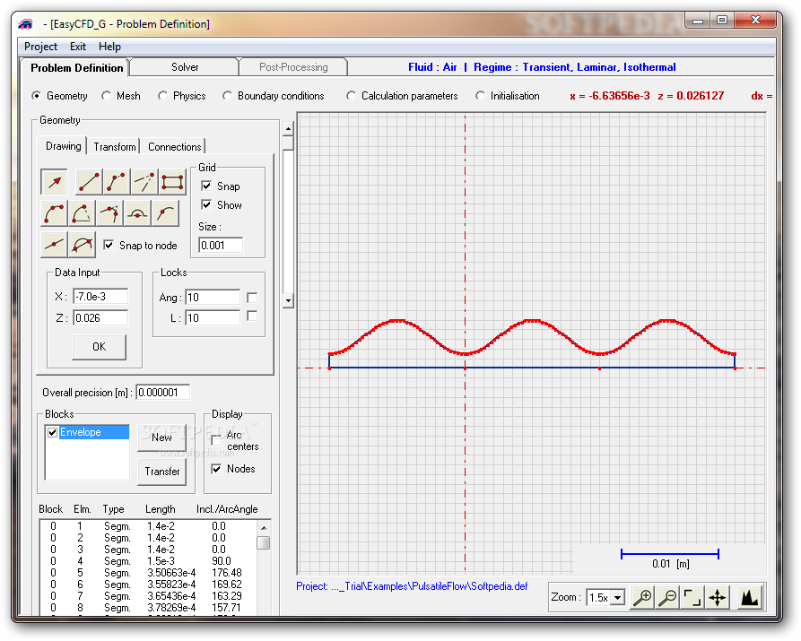Select the tangent arc tool

pyautogui.click(x=166, y=213)
